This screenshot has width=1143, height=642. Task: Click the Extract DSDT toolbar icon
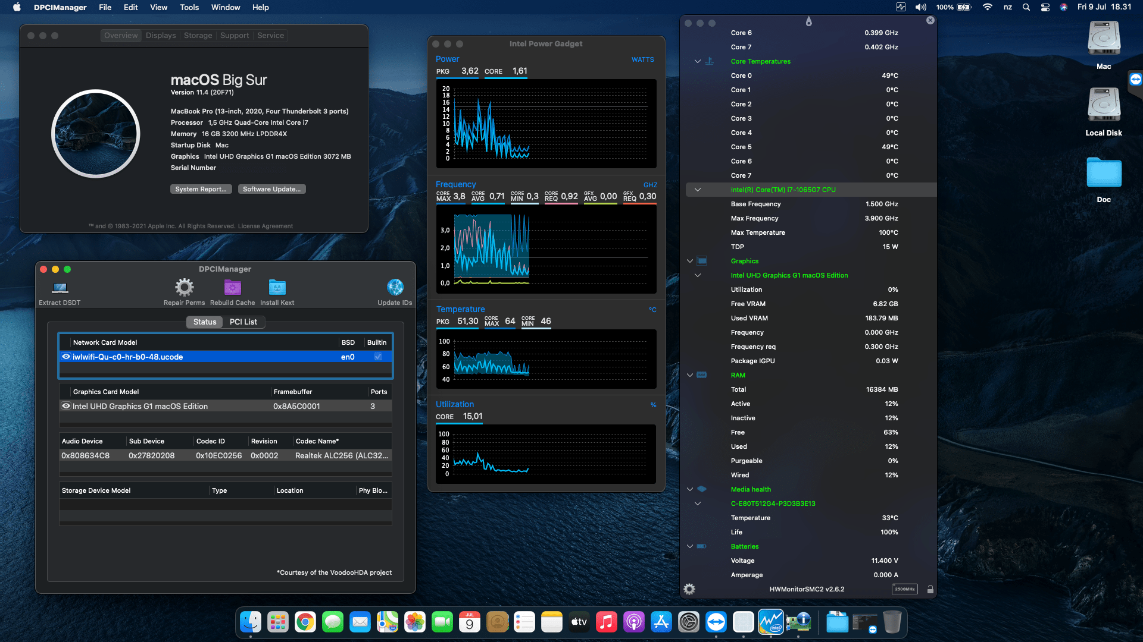60,288
